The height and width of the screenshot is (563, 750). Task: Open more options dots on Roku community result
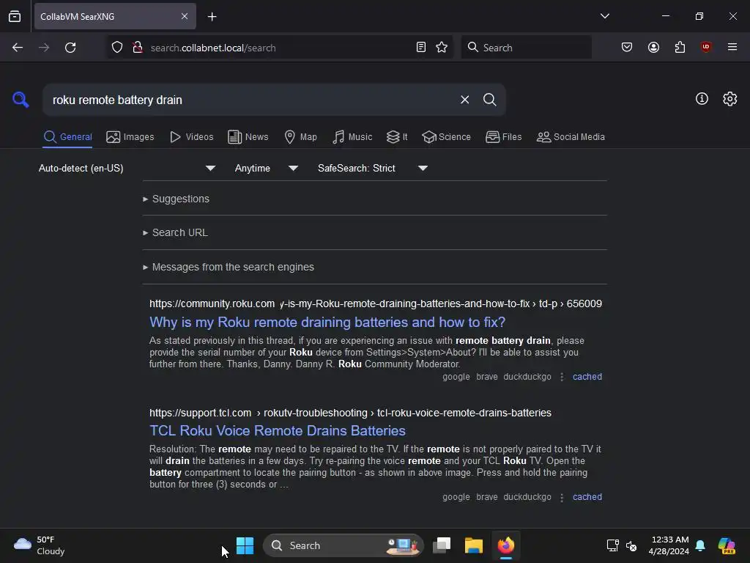tap(562, 378)
